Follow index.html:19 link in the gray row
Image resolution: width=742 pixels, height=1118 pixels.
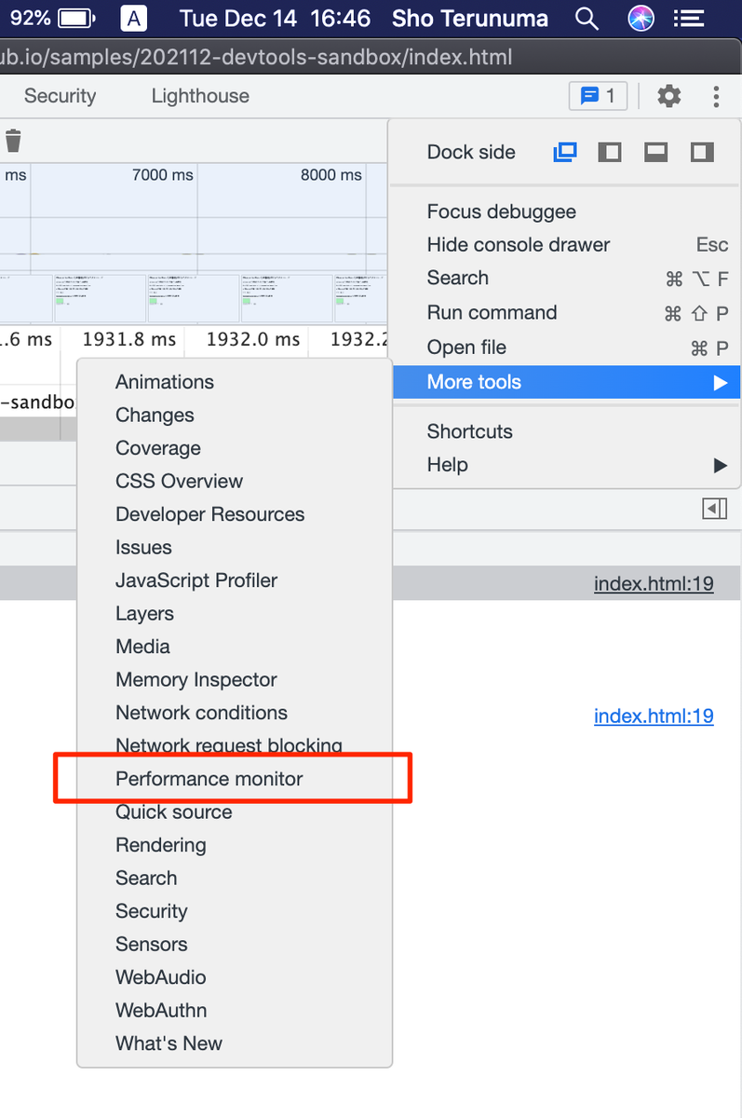(x=654, y=584)
